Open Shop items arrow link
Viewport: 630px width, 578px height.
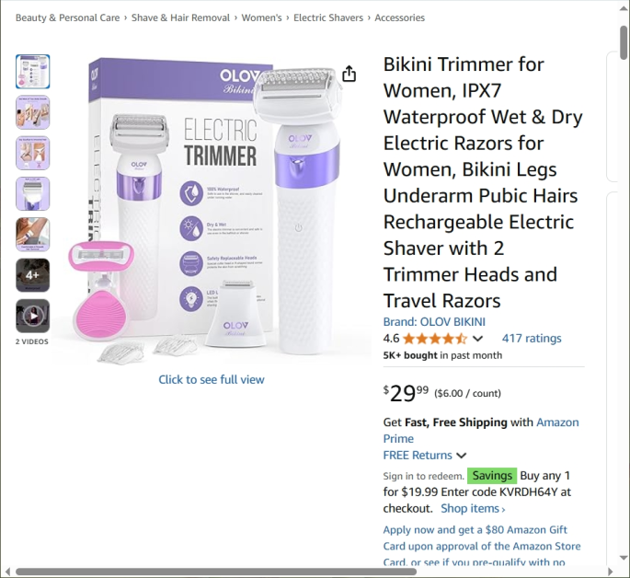[x=473, y=508]
